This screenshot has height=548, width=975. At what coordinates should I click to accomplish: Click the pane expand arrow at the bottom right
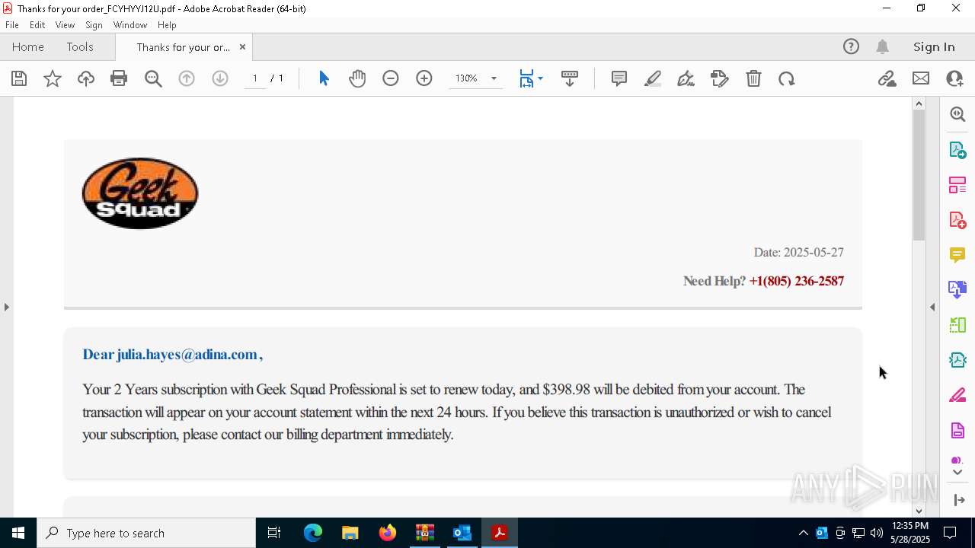[x=959, y=500]
